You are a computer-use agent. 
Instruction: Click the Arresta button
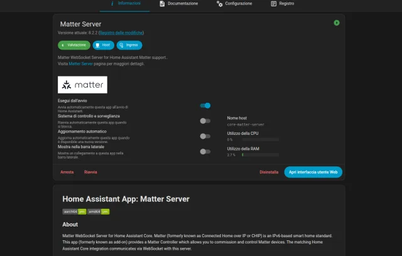[67, 172]
